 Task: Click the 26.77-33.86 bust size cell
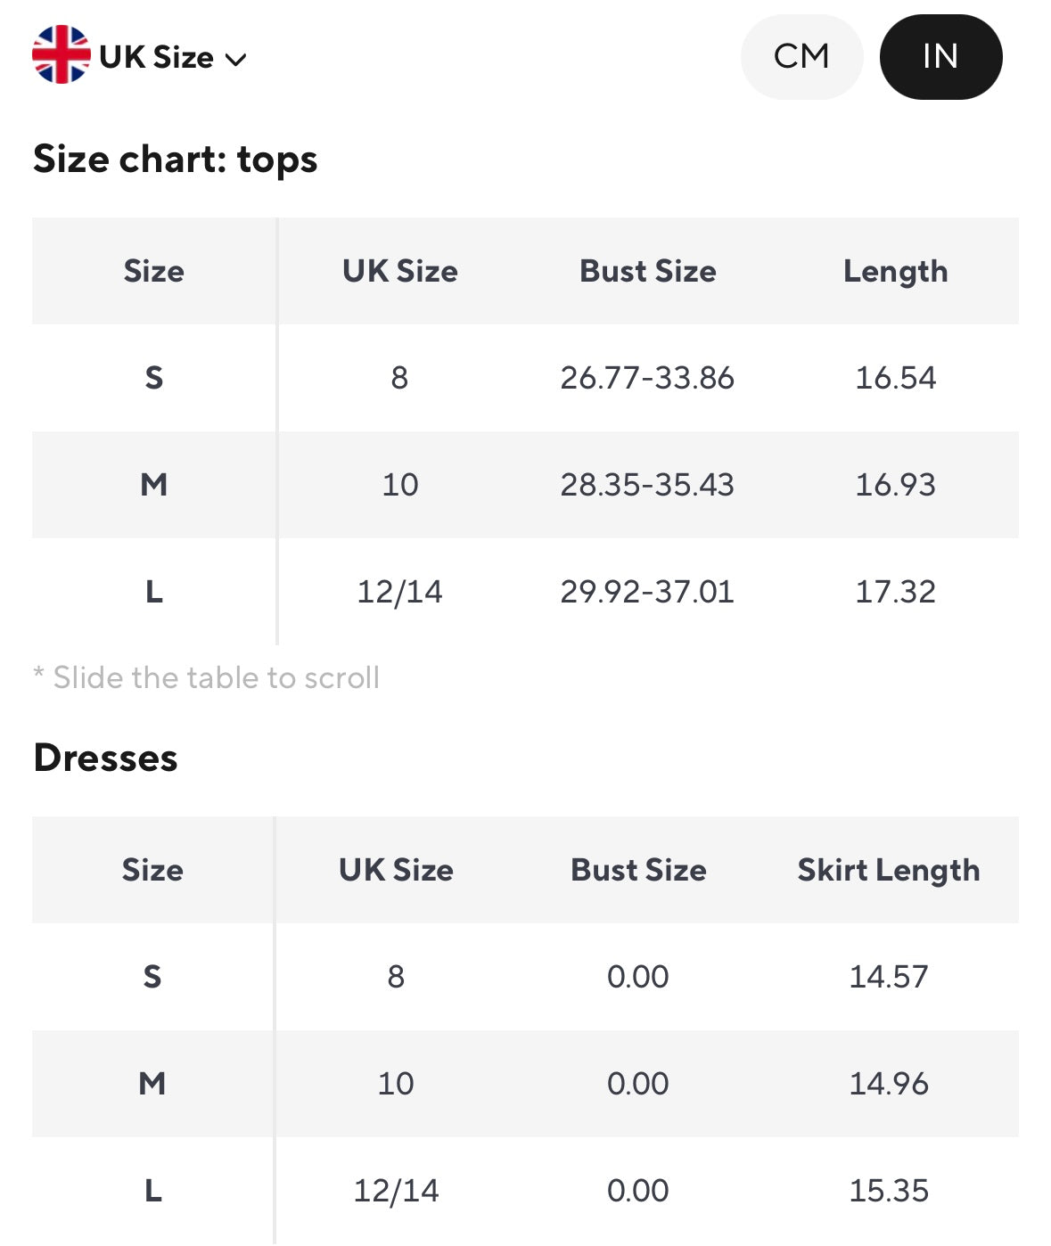(x=647, y=378)
